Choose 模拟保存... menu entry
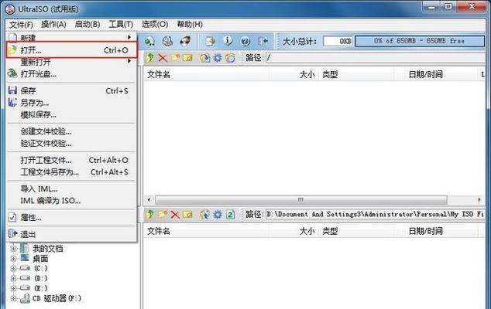 click(71, 114)
